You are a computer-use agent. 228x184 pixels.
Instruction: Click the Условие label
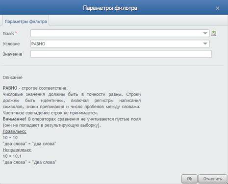pyautogui.click(x=11, y=44)
